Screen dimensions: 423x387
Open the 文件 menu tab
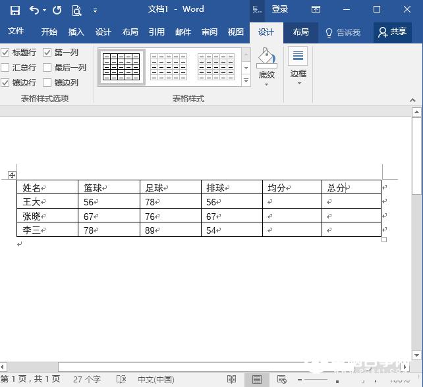pos(16,31)
